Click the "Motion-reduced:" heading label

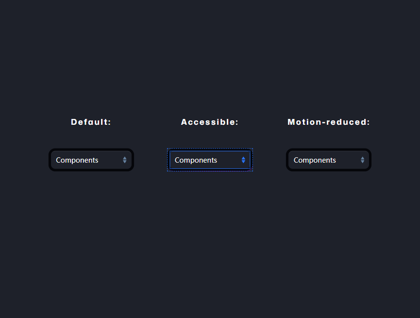[x=329, y=122]
